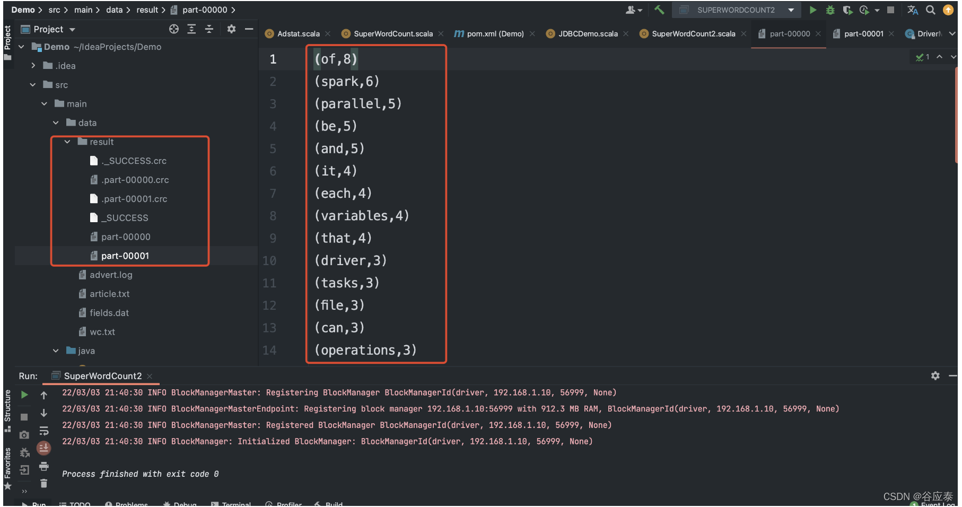Click the user account icon in toolbar
The height and width of the screenshot is (507, 962).
tap(633, 10)
